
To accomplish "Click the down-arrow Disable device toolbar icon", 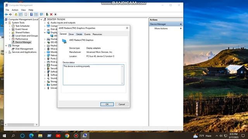I will [x=55, y=15].
